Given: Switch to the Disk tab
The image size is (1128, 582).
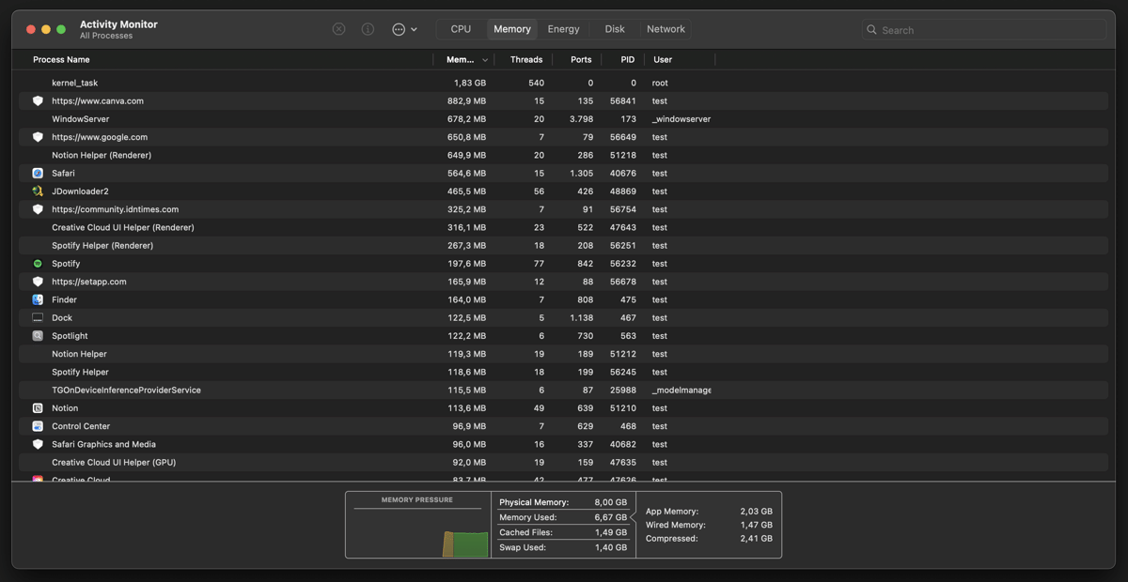Looking at the screenshot, I should (614, 29).
